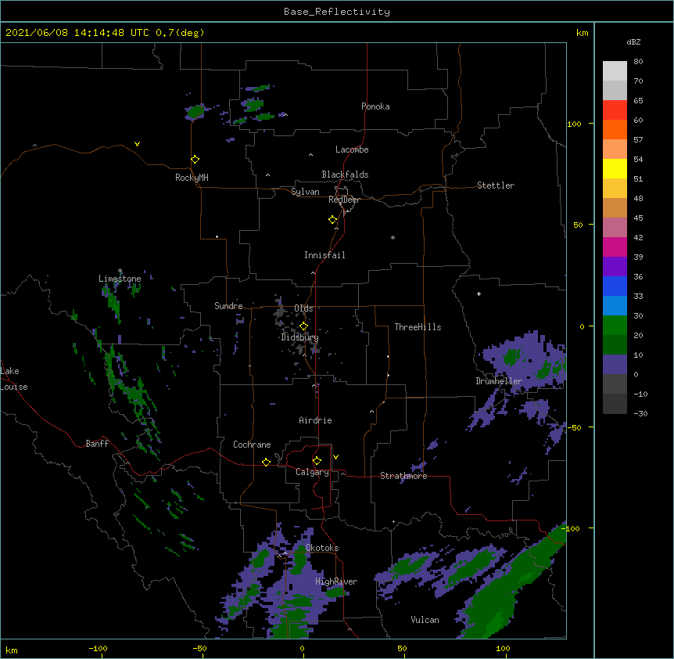Screen dimensions: 674x659
Task: Click the Lake Louise label
Action: click(x=13, y=379)
